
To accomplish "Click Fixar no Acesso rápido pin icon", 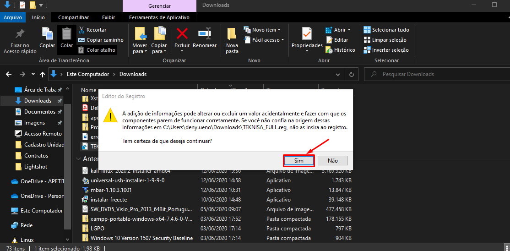I will [x=20, y=34].
